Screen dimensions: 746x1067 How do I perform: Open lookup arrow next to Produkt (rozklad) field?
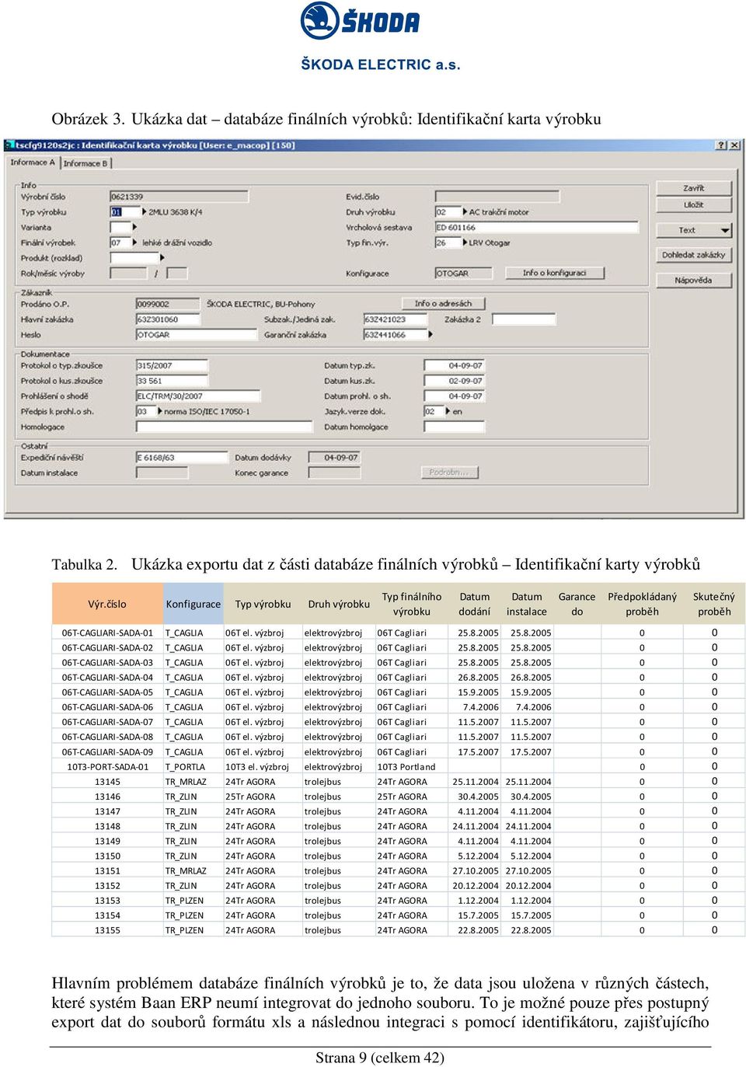click(x=162, y=258)
